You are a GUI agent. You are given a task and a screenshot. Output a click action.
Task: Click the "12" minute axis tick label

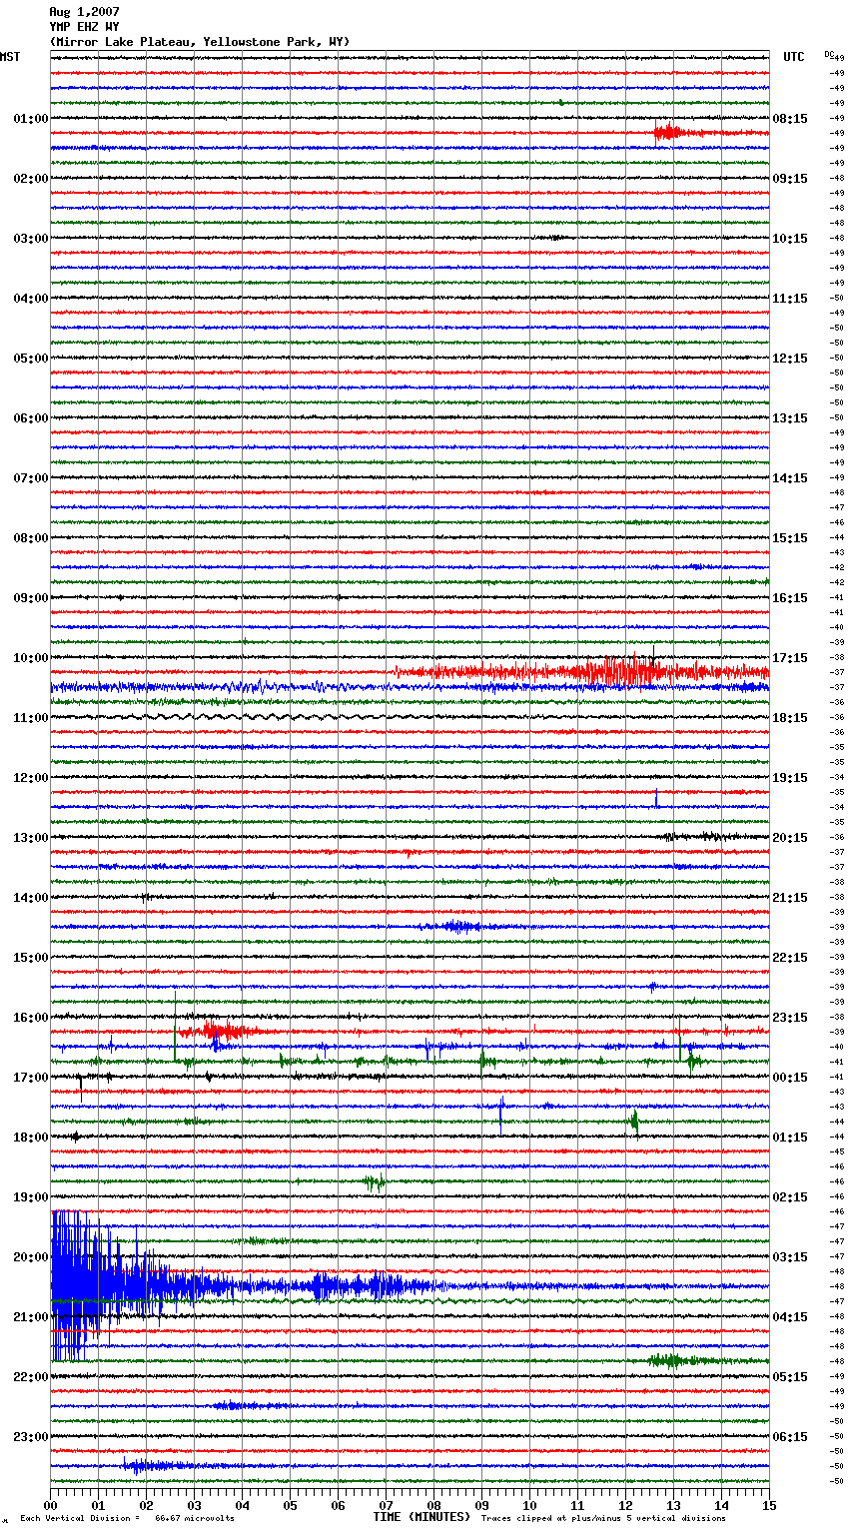[x=626, y=1505]
